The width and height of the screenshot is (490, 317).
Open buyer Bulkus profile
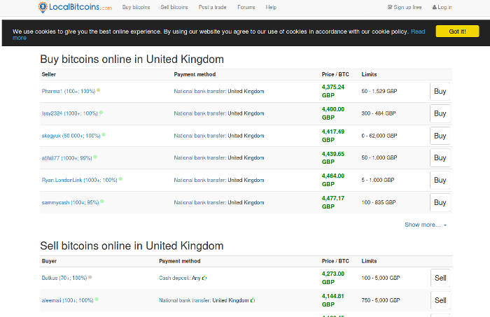[x=64, y=278]
